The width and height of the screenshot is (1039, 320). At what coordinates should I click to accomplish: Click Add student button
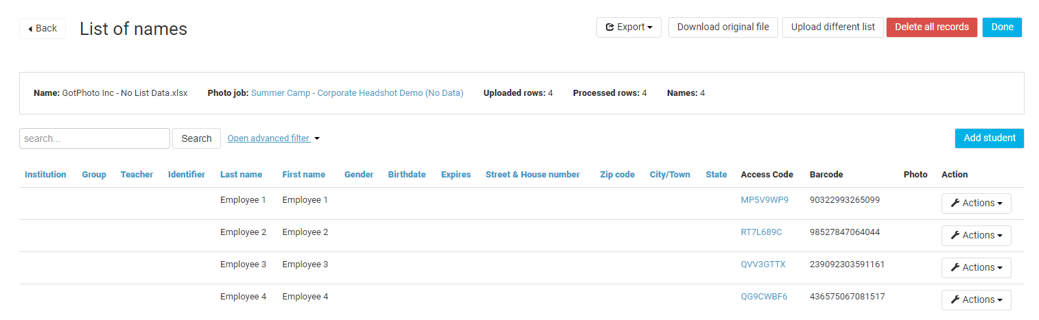989,138
